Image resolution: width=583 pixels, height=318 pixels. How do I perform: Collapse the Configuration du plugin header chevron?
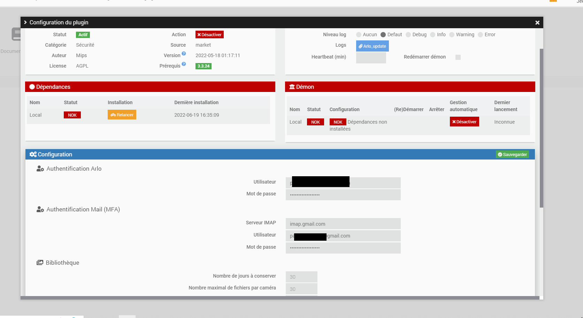pos(25,22)
